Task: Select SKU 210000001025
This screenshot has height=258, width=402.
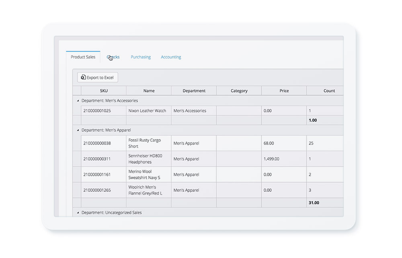Action: [104, 111]
